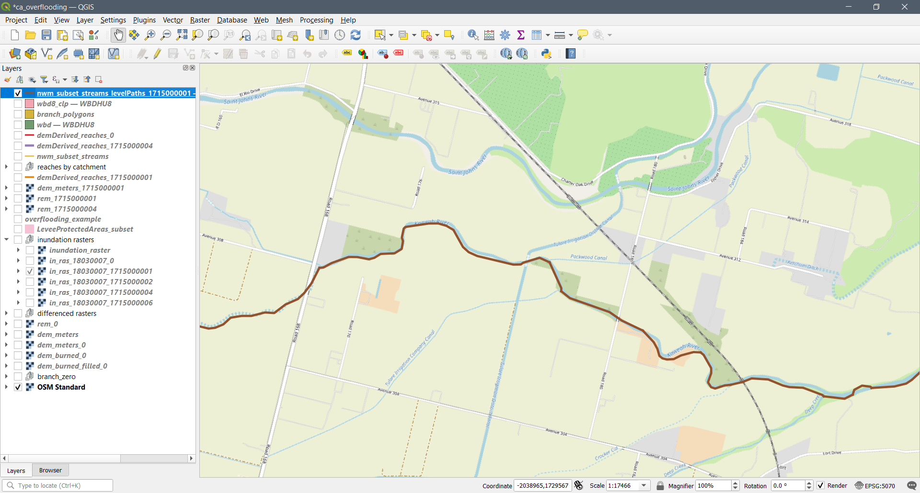Open the Processing menu
This screenshot has width=920, height=493.
click(316, 20)
